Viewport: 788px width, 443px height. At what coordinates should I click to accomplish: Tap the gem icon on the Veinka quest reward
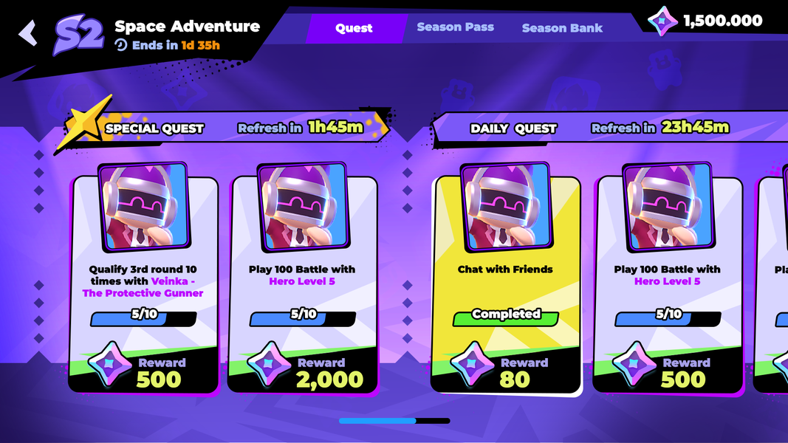[110, 364]
